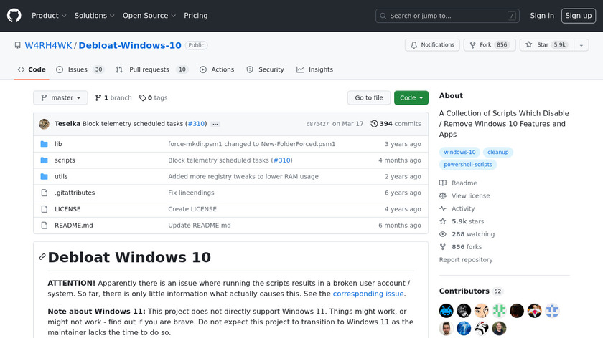Click the Go to file button
Image resolution: width=603 pixels, height=338 pixels.
coord(369,98)
